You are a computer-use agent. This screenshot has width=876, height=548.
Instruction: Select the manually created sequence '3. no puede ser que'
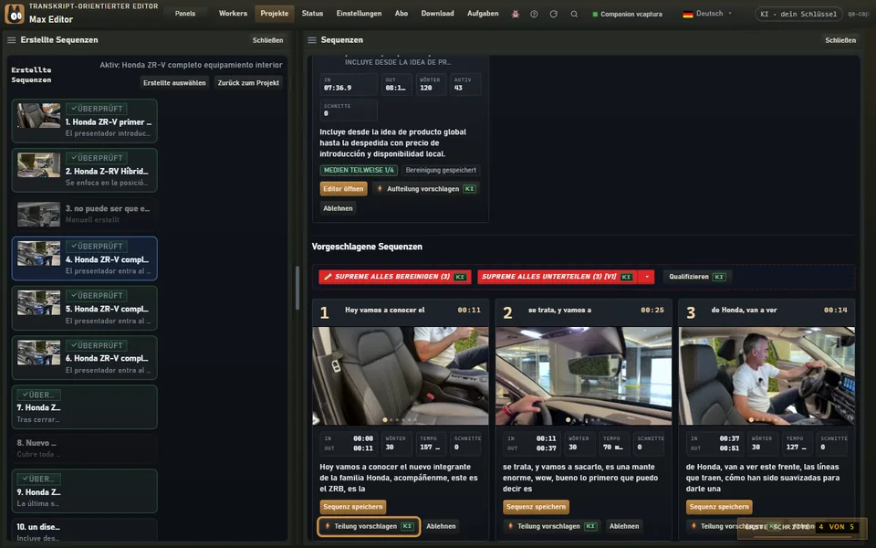[x=84, y=214]
